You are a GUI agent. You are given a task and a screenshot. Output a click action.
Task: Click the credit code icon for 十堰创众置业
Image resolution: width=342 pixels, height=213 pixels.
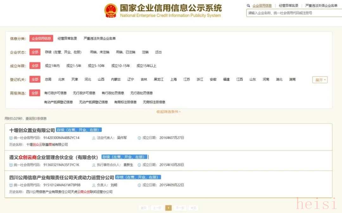pos(11,138)
